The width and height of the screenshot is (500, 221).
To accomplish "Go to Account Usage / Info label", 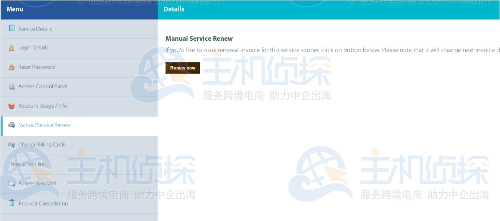I will point(43,106).
